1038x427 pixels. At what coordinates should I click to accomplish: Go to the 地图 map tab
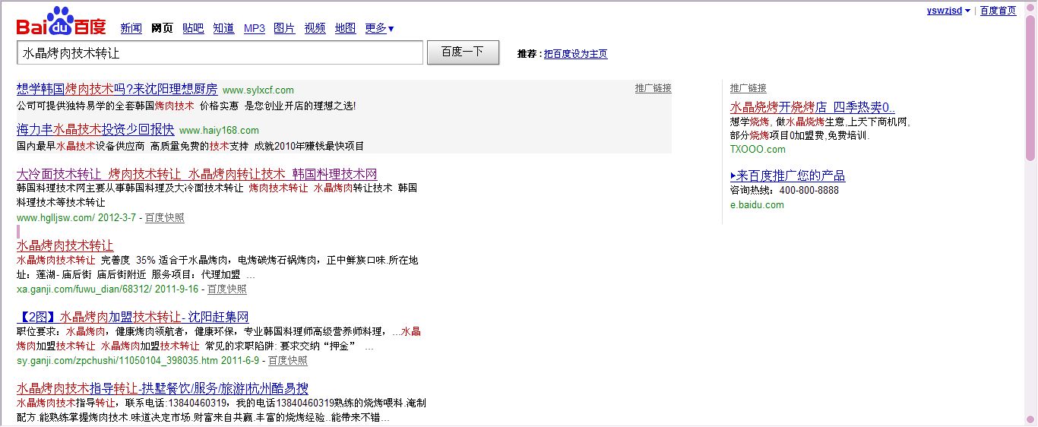pos(345,29)
